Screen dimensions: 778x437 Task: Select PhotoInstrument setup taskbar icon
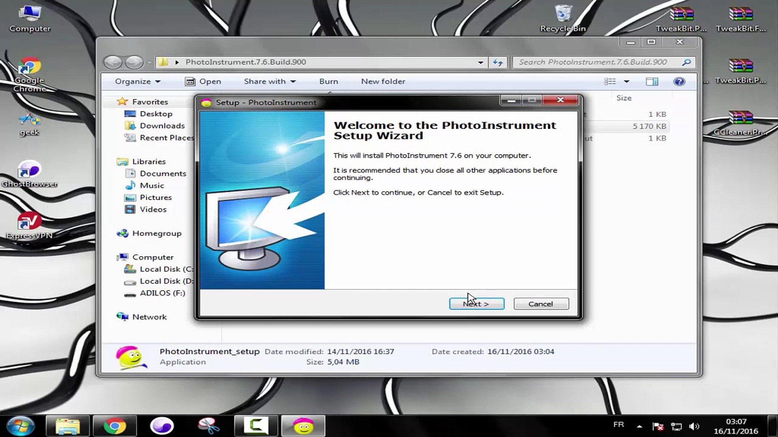click(303, 426)
